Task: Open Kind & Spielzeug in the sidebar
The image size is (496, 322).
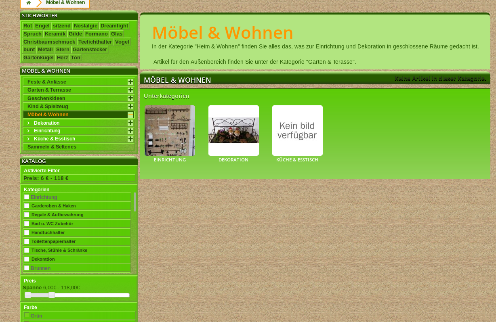Action: pyautogui.click(x=48, y=107)
